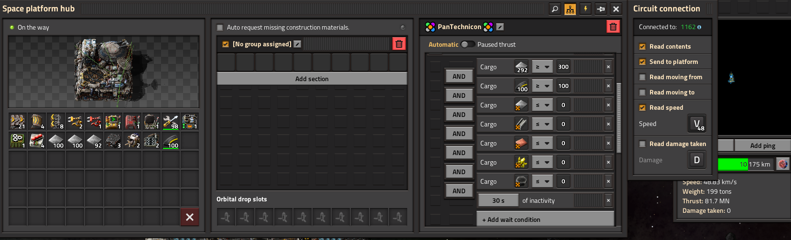
Task: Open the comparator dropdown for the 300 cargo condition
Action: 542,67
